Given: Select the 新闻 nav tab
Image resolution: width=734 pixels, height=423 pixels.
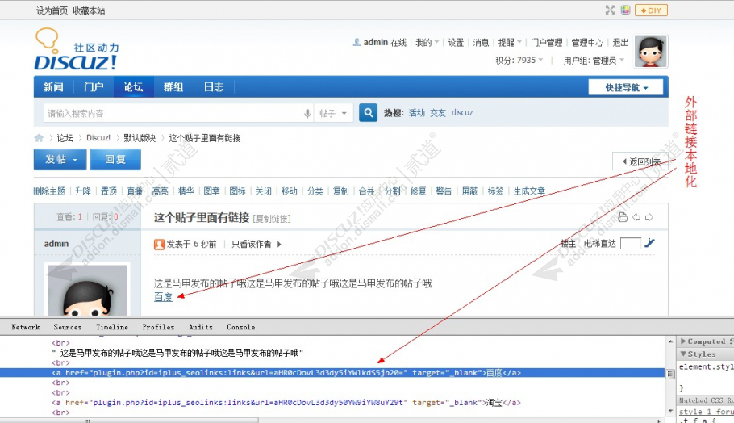Looking at the screenshot, I should (53, 86).
